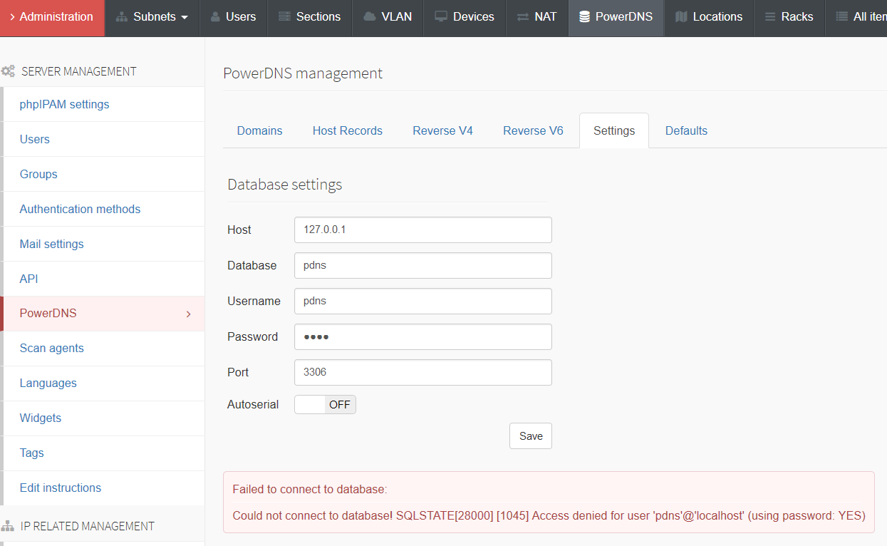Click the chevron beside PowerDNS sidebar item
The width and height of the screenshot is (887, 546).
coord(188,314)
